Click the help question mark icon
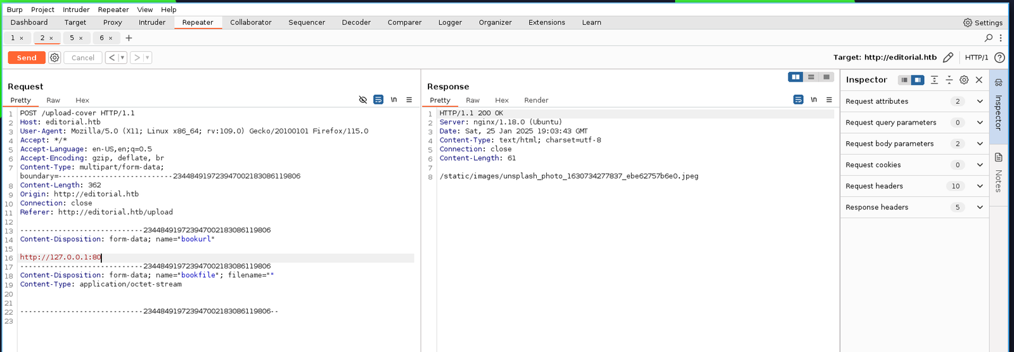1014x352 pixels. click(x=999, y=58)
